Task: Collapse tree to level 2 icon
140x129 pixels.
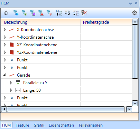Action: pos(67,13)
